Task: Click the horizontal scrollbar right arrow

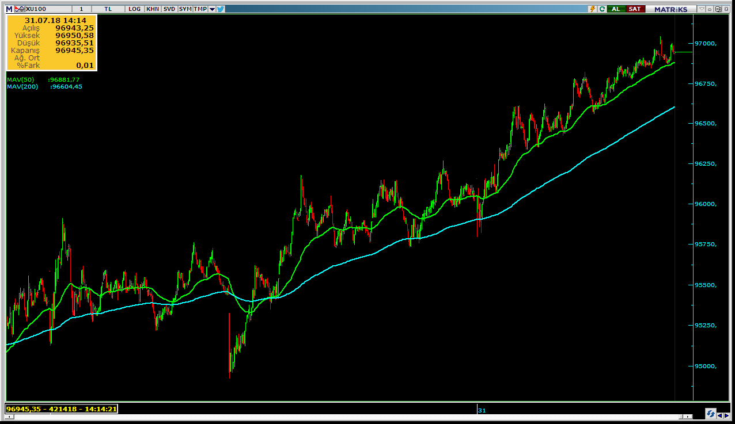Action: coord(688,417)
